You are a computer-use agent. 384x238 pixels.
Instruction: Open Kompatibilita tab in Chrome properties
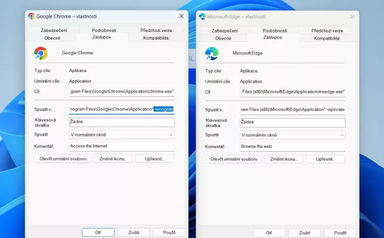(156, 38)
